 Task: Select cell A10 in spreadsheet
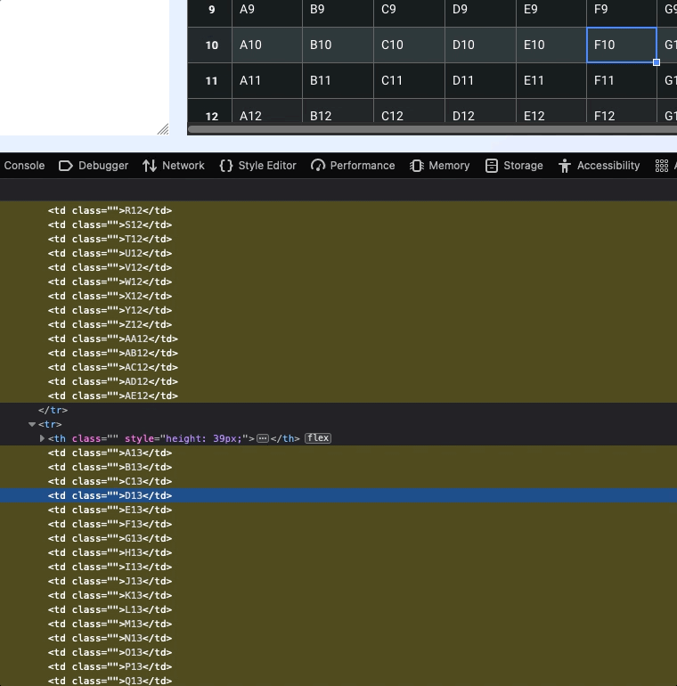[267, 45]
